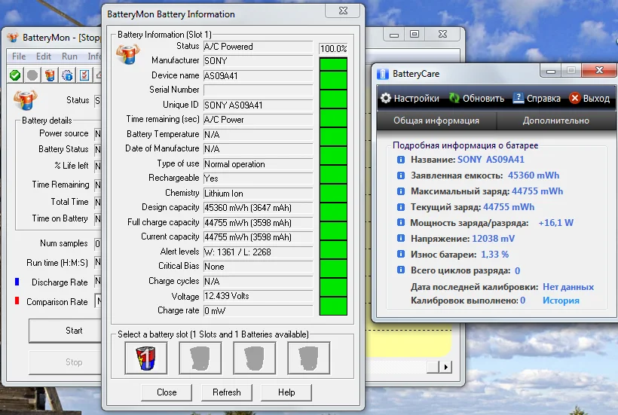Click the Start button in BatteryMon
This screenshot has width=618, height=415.
(66, 331)
